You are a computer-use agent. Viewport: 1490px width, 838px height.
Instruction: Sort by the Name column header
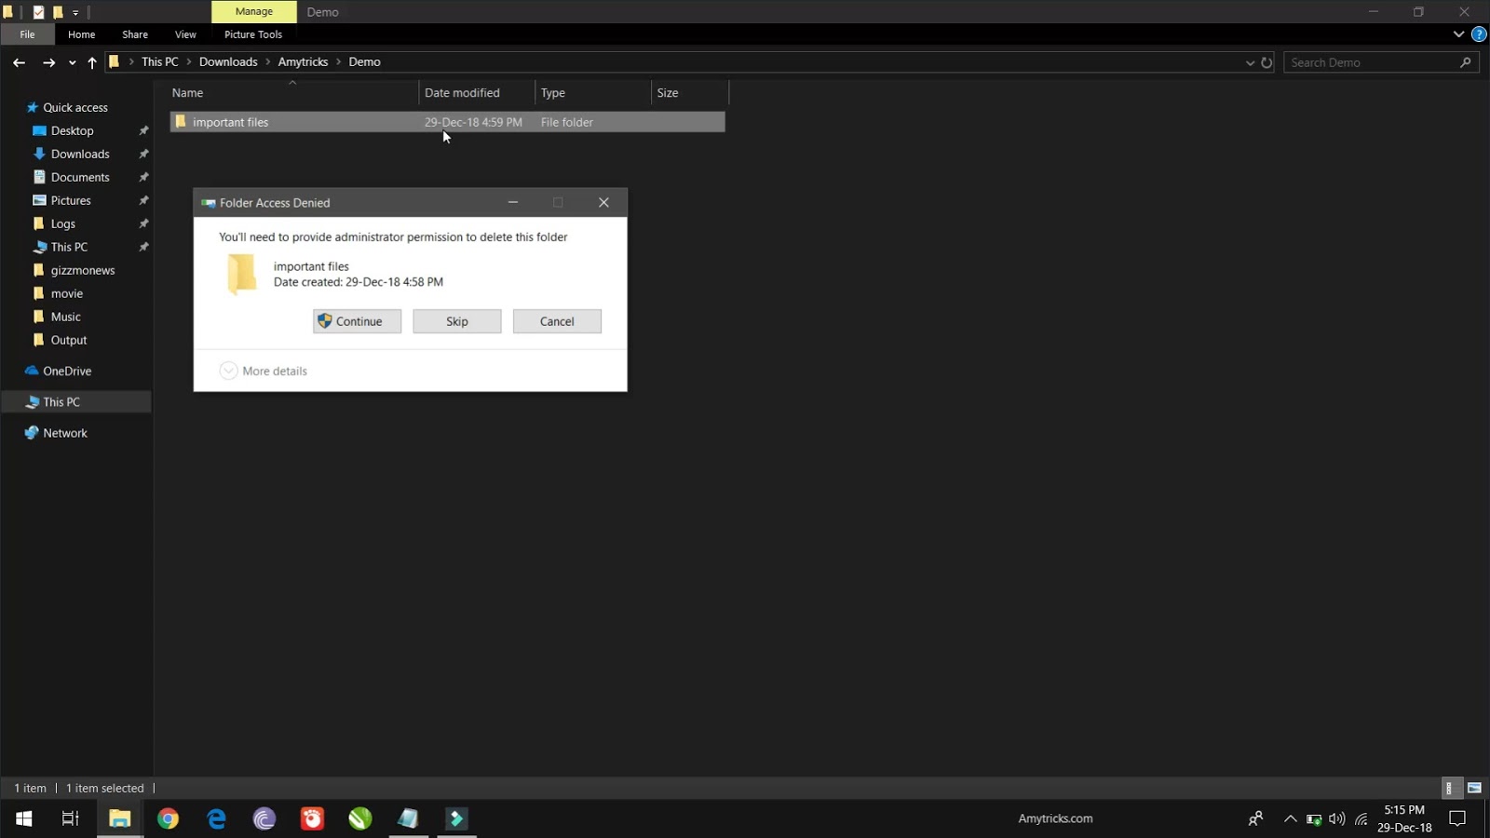coord(293,92)
